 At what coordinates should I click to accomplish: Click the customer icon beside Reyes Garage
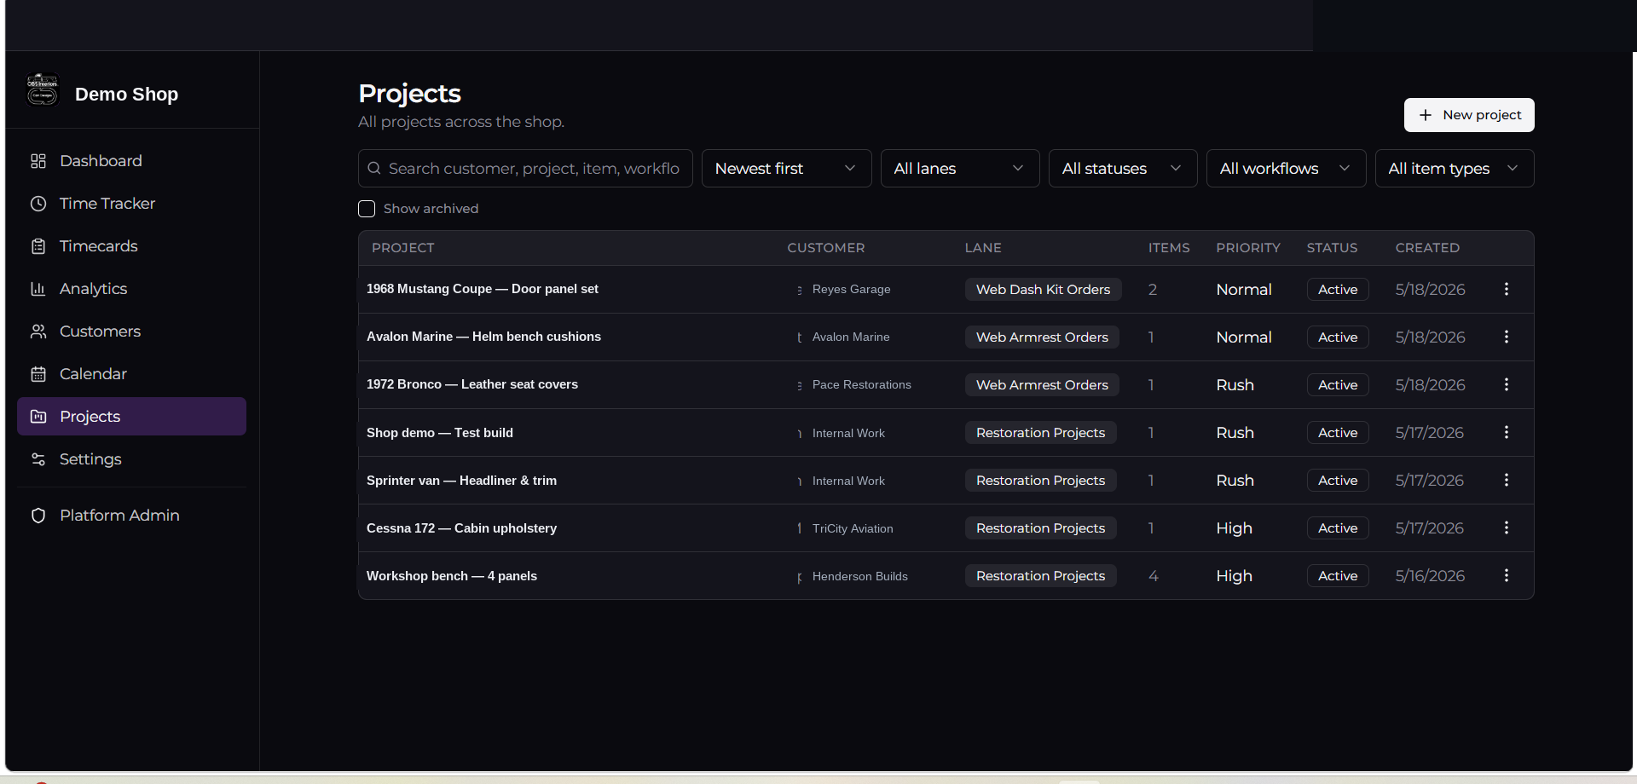[800, 290]
